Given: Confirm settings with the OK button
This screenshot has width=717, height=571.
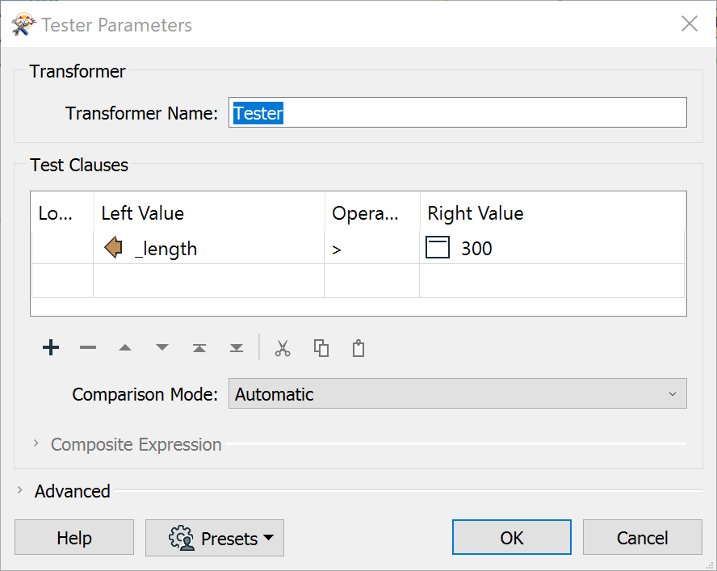Looking at the screenshot, I should click(511, 537).
